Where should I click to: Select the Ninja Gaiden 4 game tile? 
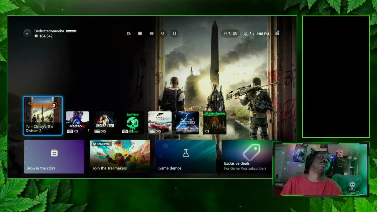tap(77, 123)
